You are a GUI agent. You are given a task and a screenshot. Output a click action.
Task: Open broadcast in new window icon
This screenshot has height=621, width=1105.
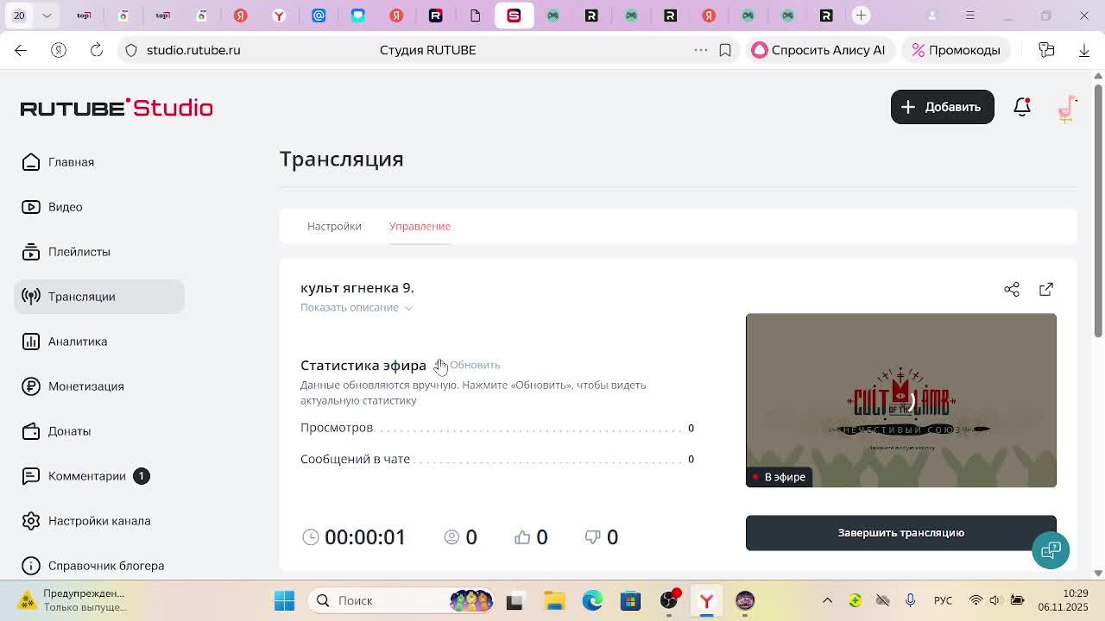pyautogui.click(x=1046, y=289)
